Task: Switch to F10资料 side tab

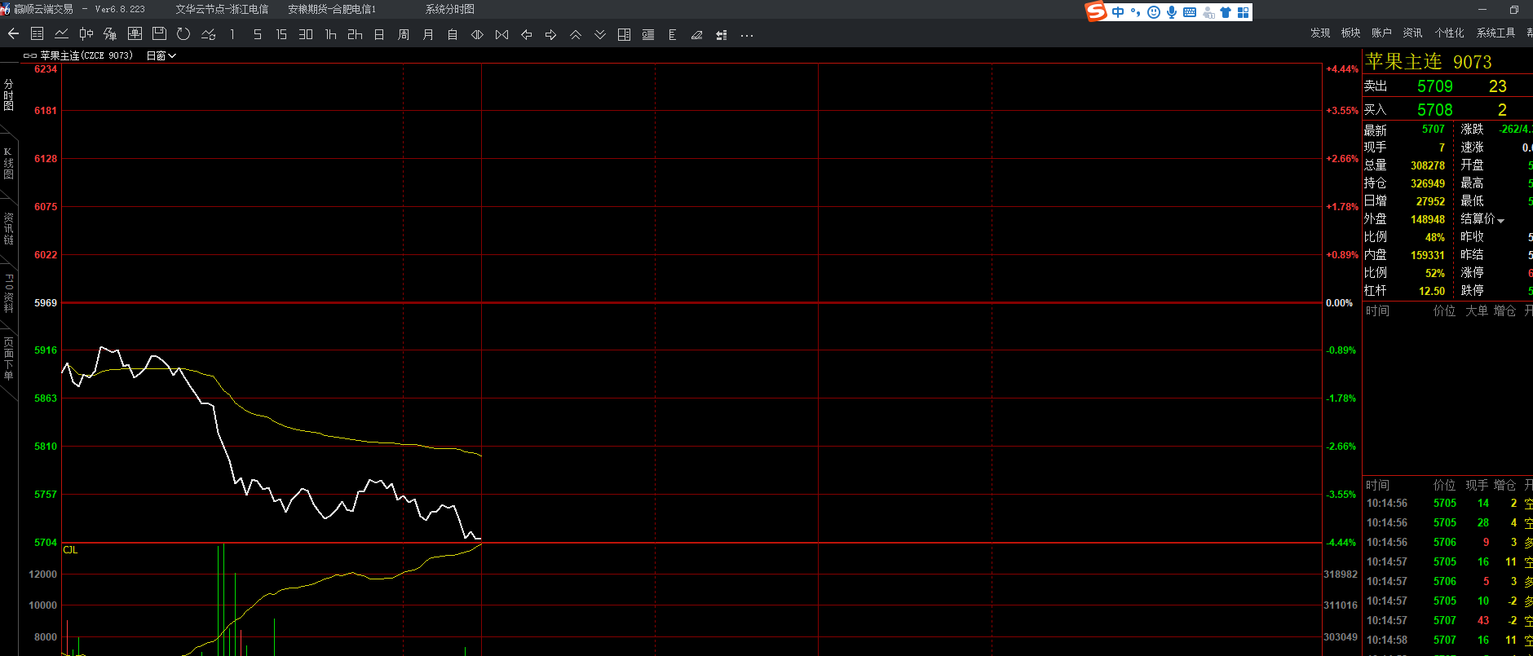Action: [8, 293]
